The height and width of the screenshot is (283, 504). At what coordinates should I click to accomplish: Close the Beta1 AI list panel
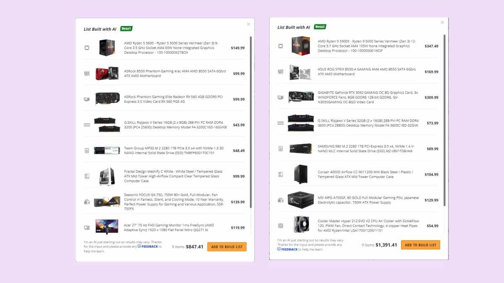coord(249,24)
